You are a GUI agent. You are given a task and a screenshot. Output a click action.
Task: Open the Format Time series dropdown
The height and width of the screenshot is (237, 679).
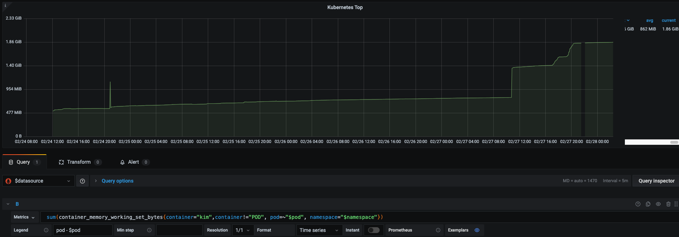pyautogui.click(x=319, y=230)
